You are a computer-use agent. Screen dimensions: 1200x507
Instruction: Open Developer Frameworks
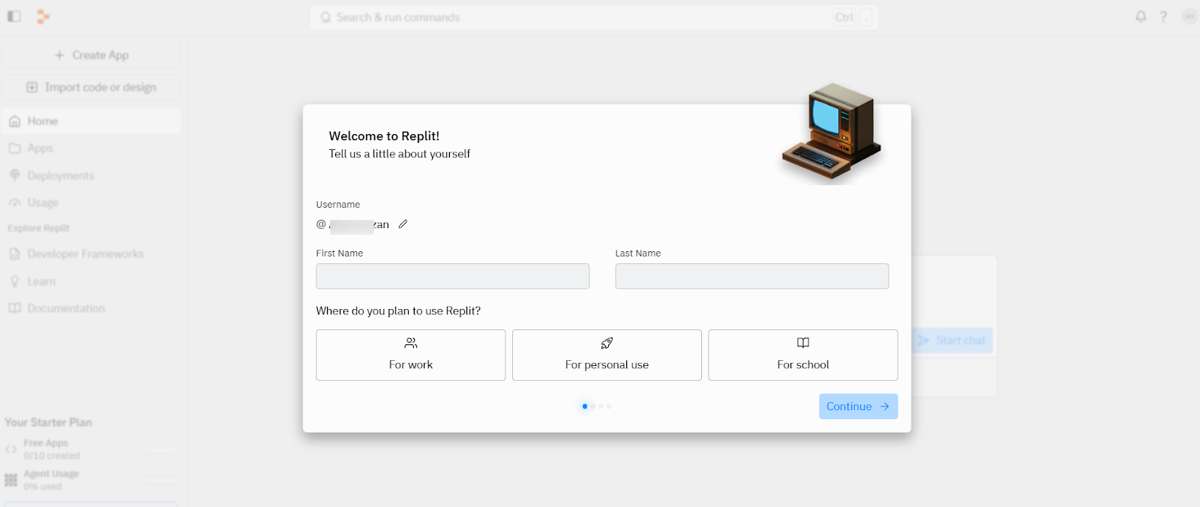point(91,253)
